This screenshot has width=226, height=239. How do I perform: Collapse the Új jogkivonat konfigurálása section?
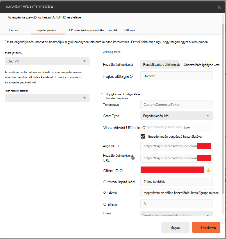[x=102, y=93]
